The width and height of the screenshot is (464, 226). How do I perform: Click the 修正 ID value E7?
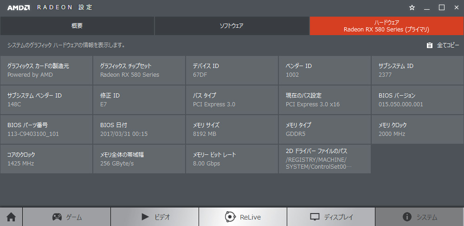103,104
